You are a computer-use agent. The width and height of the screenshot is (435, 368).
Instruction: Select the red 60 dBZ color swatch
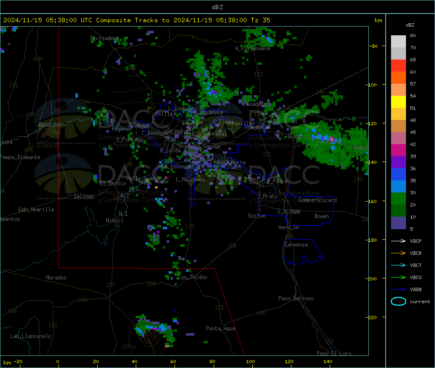tap(398, 65)
